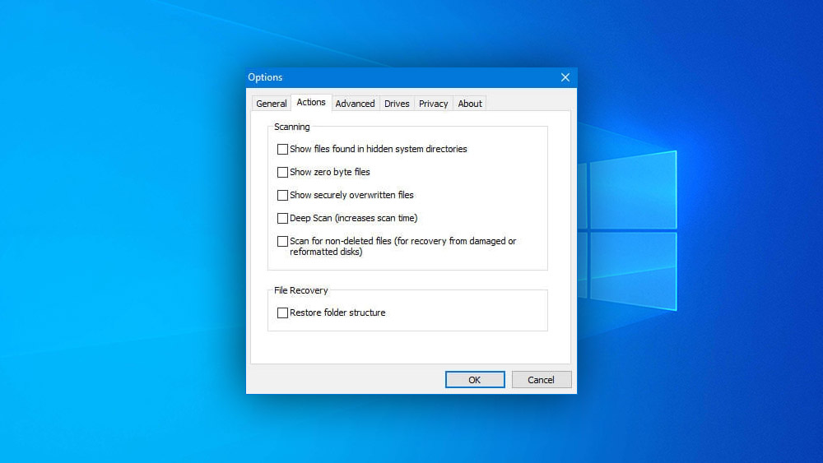Viewport: 823px width, 463px height.
Task: Select the Actions tab
Action: point(311,102)
